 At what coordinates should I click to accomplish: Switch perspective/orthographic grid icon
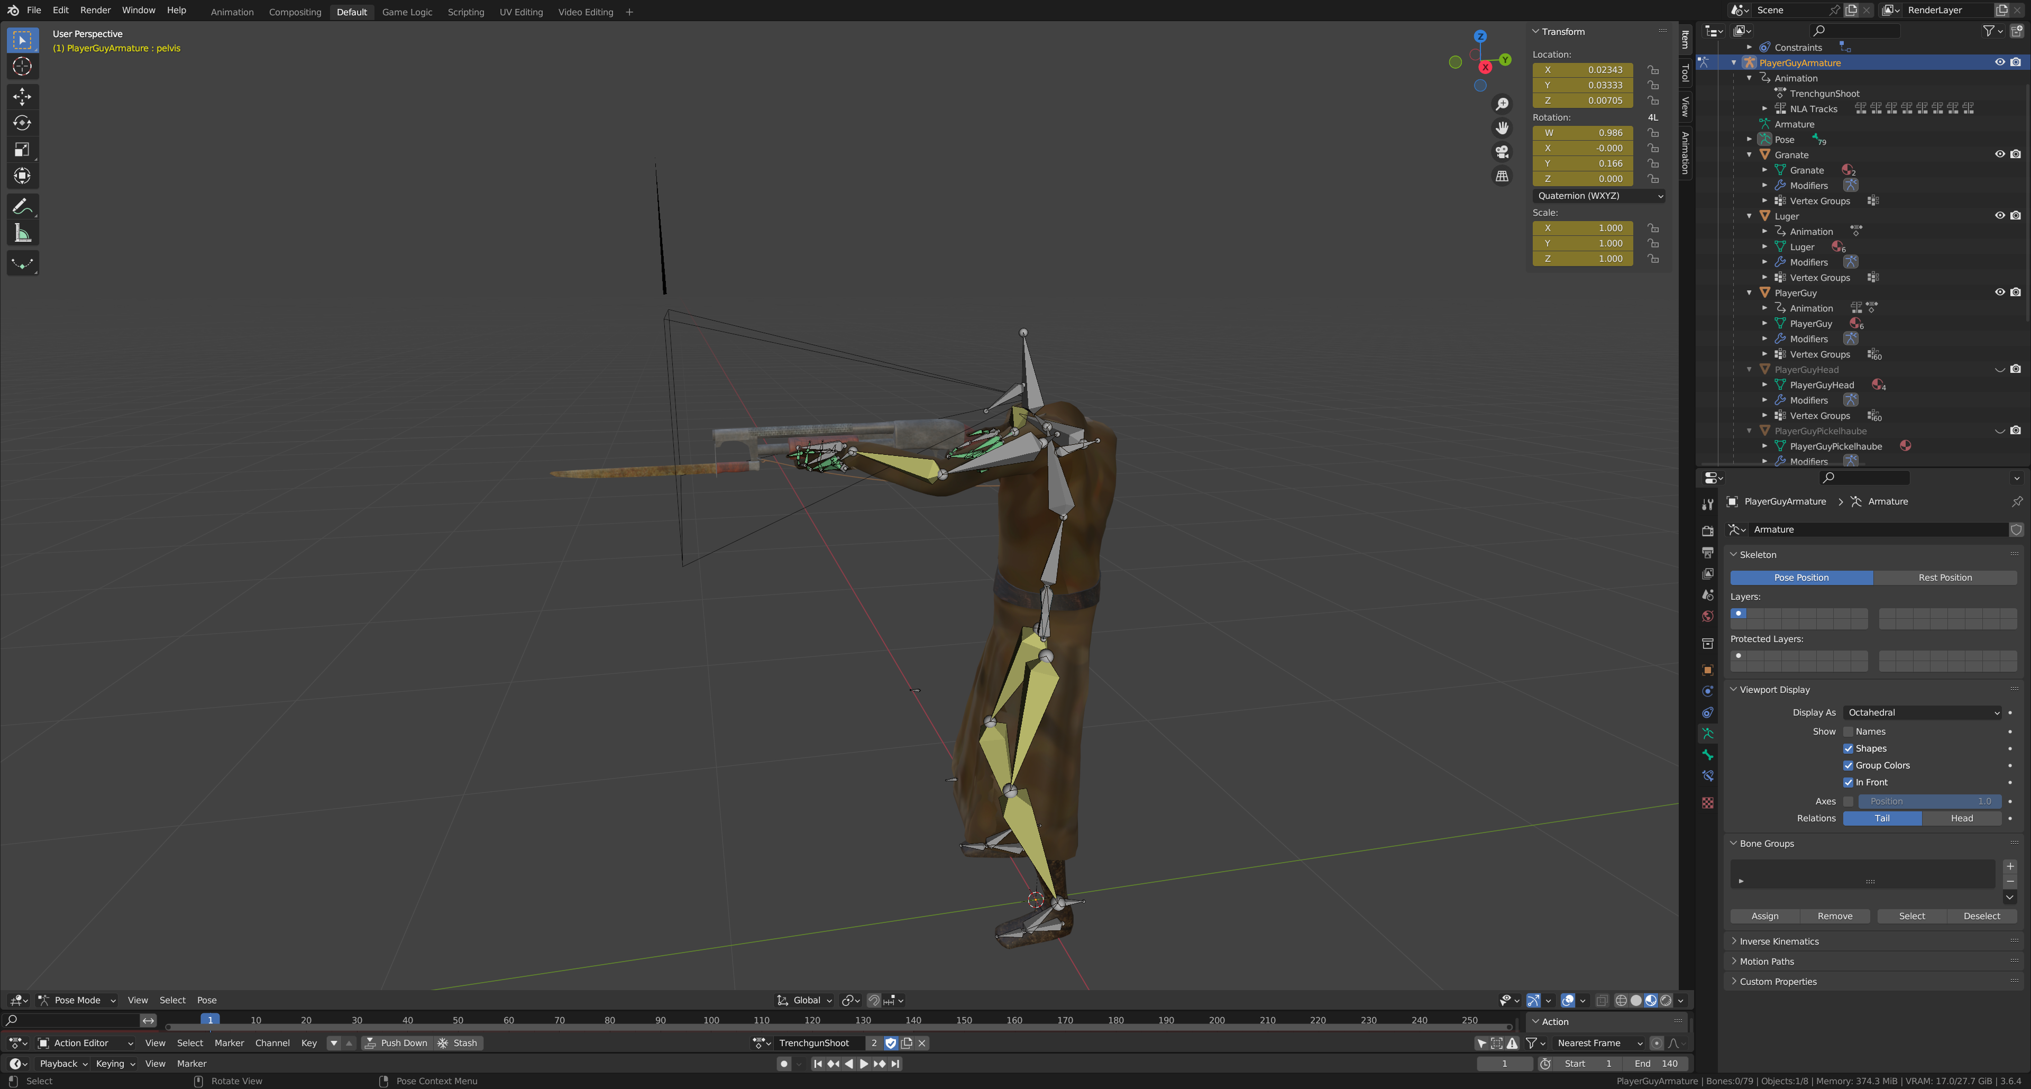(1502, 177)
